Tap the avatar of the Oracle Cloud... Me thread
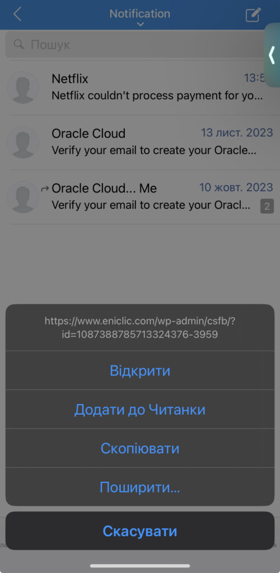 (23, 196)
